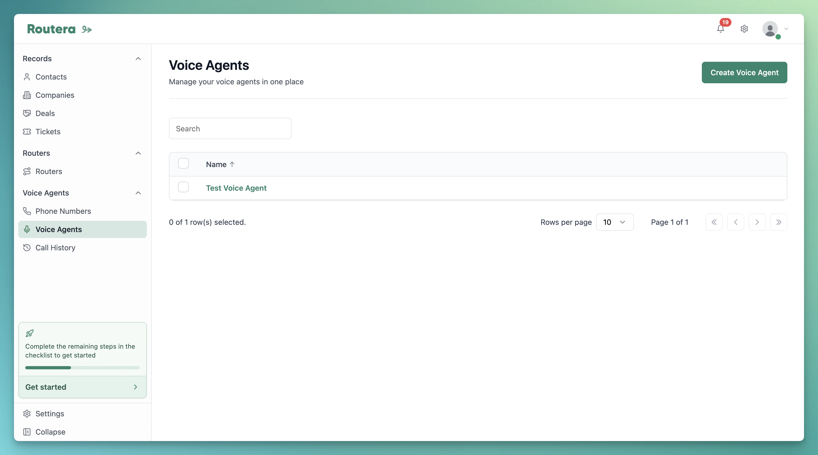Viewport: 818px width, 455px height.
Task: Click the checklist progress bar
Action: pyautogui.click(x=83, y=368)
